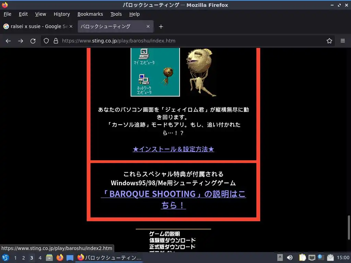This screenshot has width=351, height=263.
Task: Open the taskbar start menu icon
Action: 5,258
